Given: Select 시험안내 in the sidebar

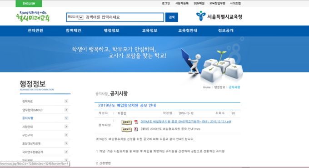Looking at the screenshot, I should [27, 127].
